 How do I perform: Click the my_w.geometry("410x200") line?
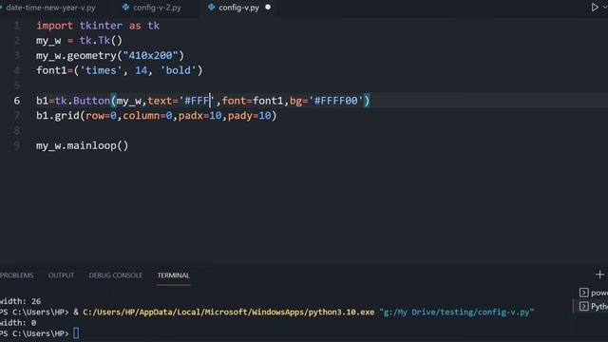[x=110, y=55]
